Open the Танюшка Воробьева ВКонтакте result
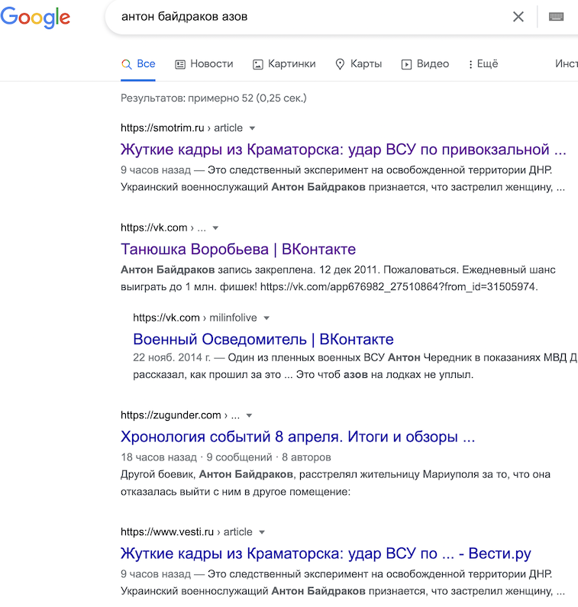 238,249
